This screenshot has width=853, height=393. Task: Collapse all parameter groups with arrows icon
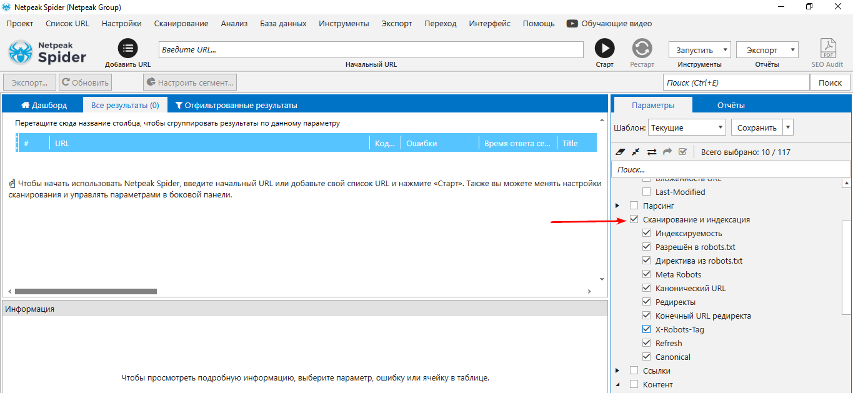636,151
